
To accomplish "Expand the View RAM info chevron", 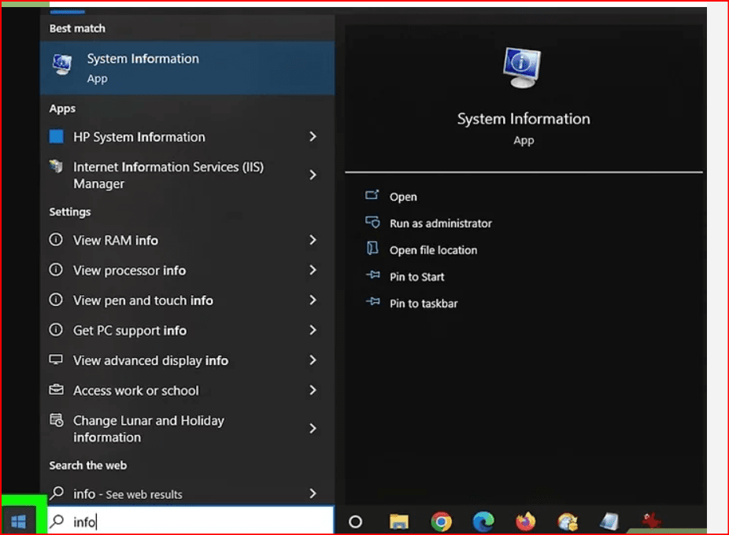I will point(313,240).
